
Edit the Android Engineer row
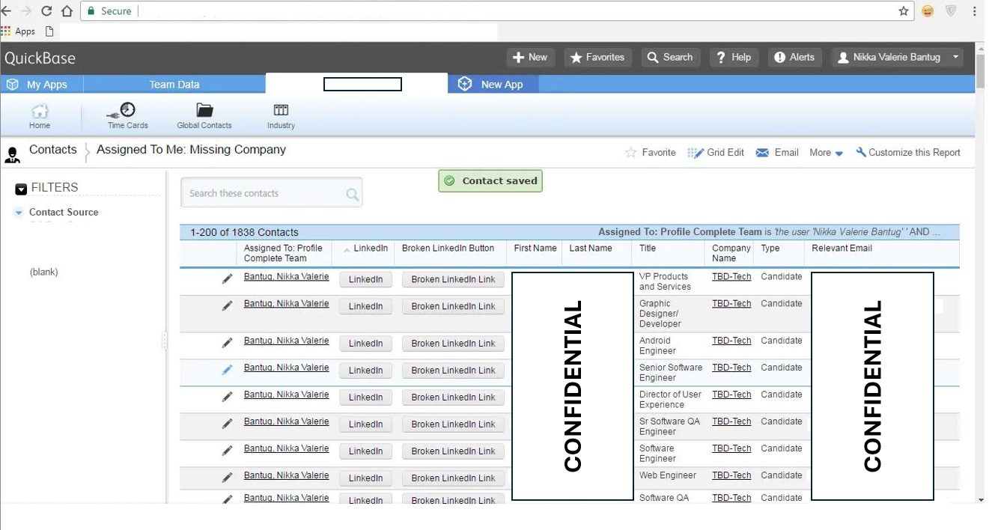[227, 344]
